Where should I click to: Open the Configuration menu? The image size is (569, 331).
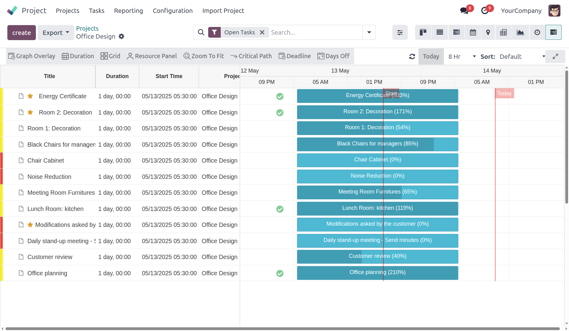[x=173, y=11]
